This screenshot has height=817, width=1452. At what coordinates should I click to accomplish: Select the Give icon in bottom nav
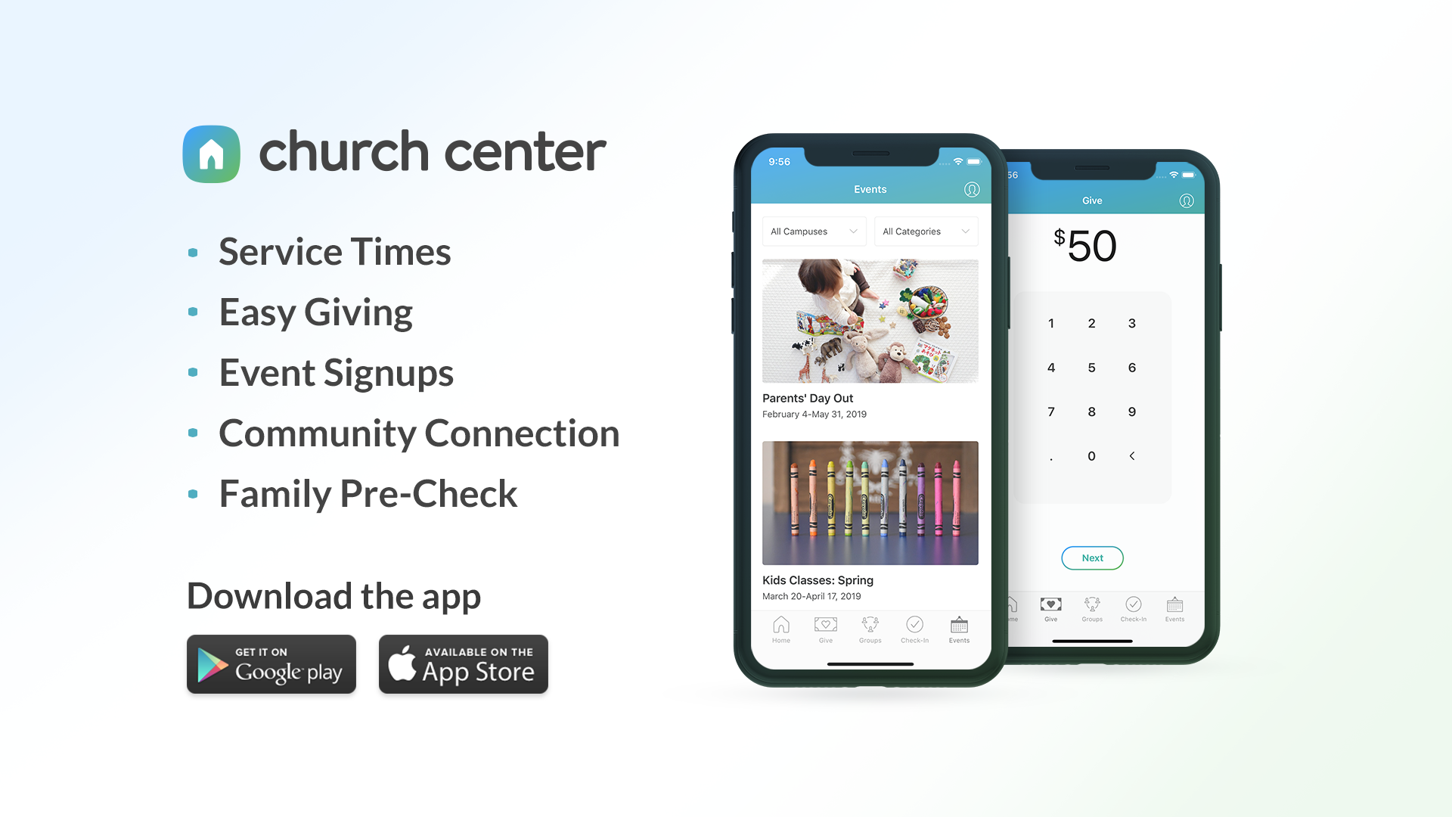[824, 626]
